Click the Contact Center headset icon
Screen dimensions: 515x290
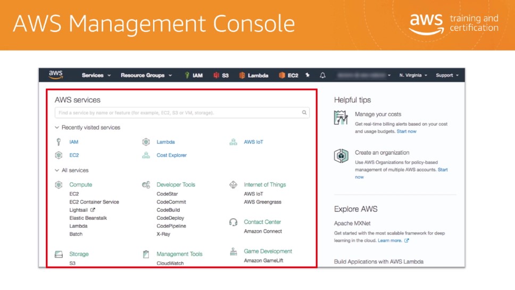(x=233, y=222)
